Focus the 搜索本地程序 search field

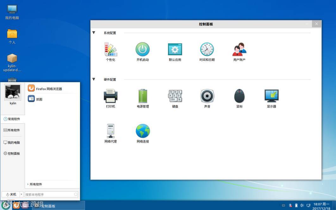tap(52, 195)
